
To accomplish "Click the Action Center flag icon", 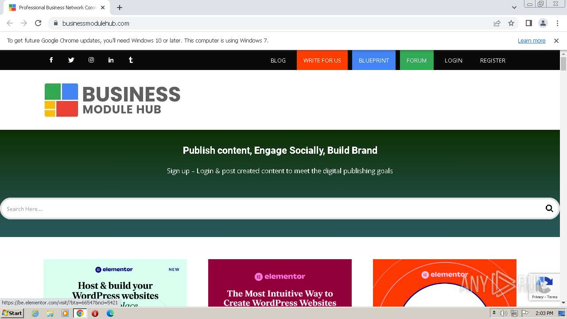I will click(525, 313).
